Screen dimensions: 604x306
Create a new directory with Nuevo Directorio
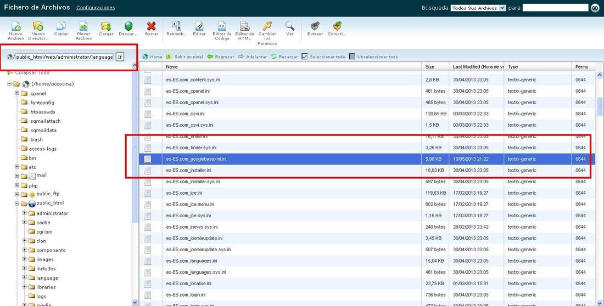[38, 26]
